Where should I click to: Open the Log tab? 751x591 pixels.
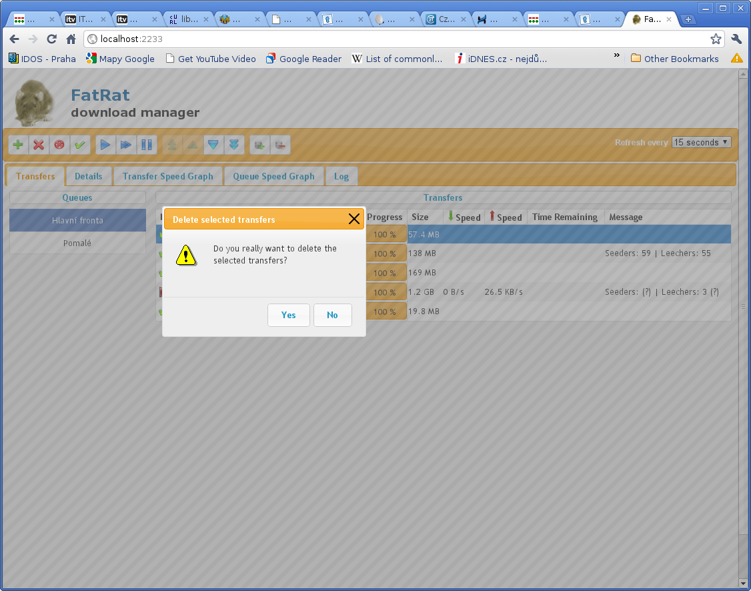tap(341, 176)
